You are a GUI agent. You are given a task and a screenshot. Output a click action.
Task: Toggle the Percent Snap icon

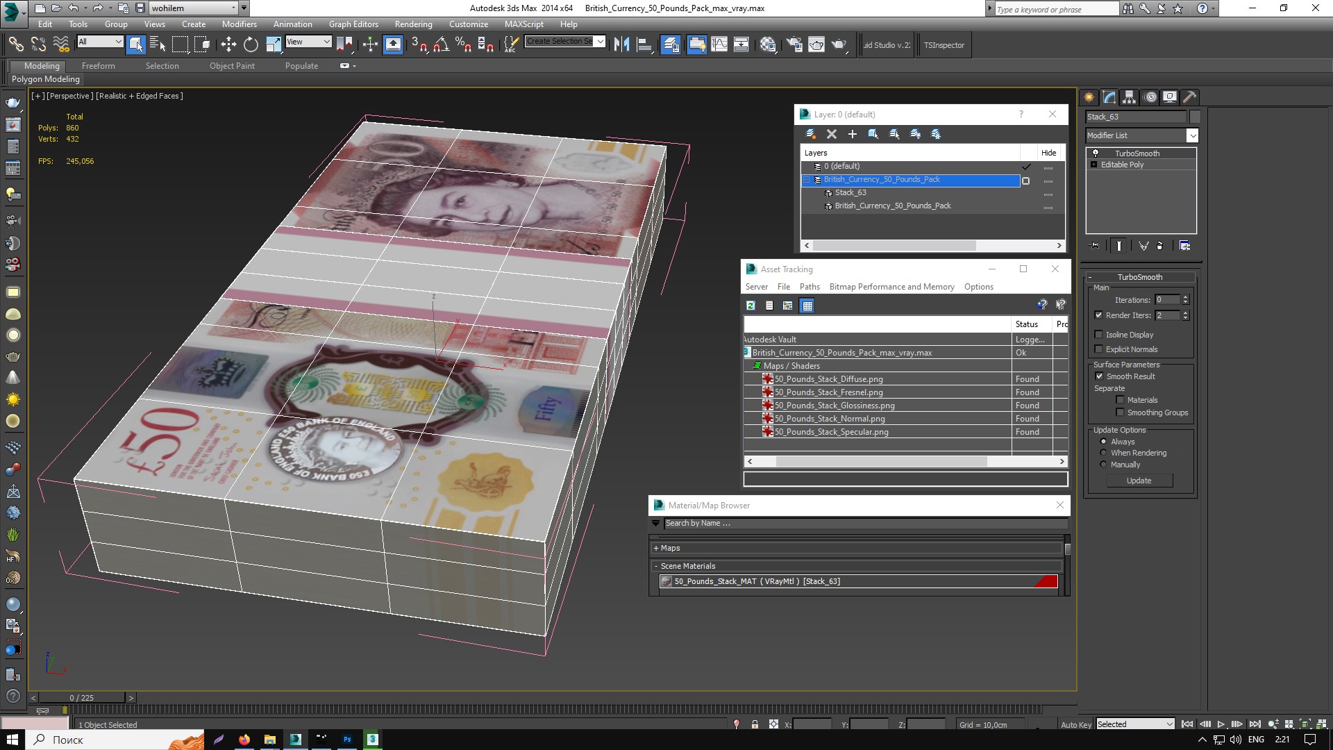coord(463,45)
